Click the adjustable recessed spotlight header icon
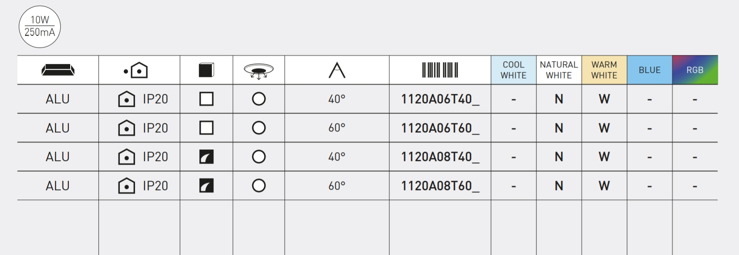 pyautogui.click(x=259, y=71)
